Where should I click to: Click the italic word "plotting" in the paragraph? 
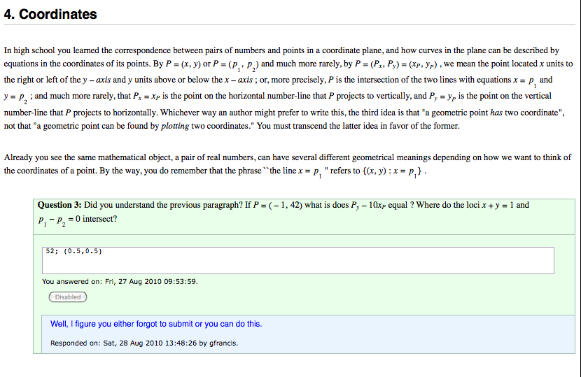[x=176, y=126]
